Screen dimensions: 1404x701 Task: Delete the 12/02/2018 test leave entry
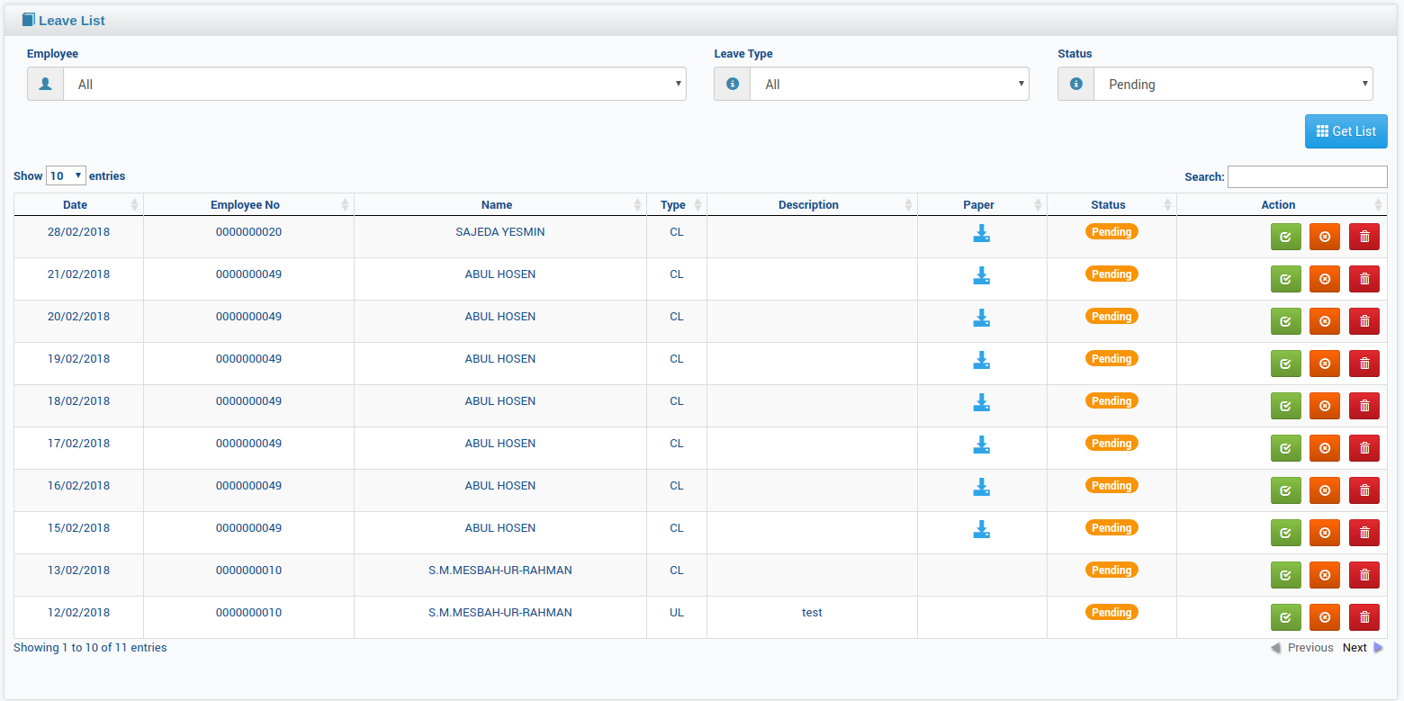[x=1363, y=617]
